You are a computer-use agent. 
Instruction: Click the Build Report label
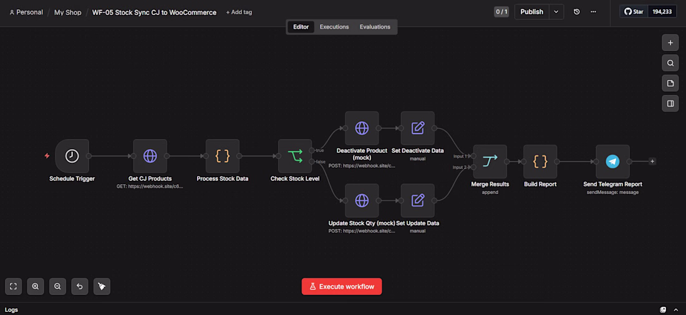pos(540,184)
